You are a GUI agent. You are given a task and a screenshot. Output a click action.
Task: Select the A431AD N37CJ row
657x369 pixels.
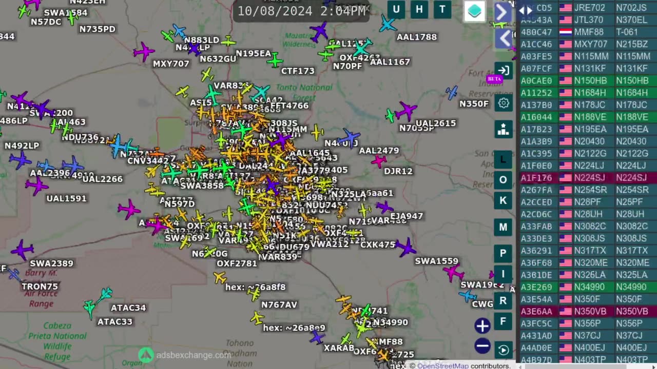click(588, 336)
